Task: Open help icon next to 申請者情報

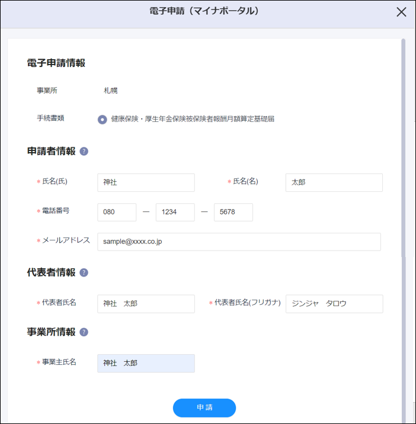Action: point(84,151)
